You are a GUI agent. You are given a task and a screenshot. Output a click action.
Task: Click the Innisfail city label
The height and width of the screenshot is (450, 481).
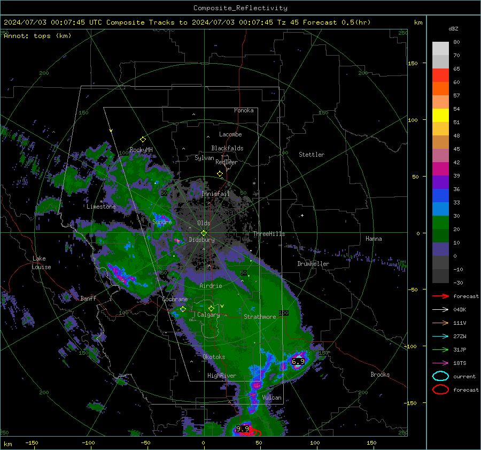[215, 194]
